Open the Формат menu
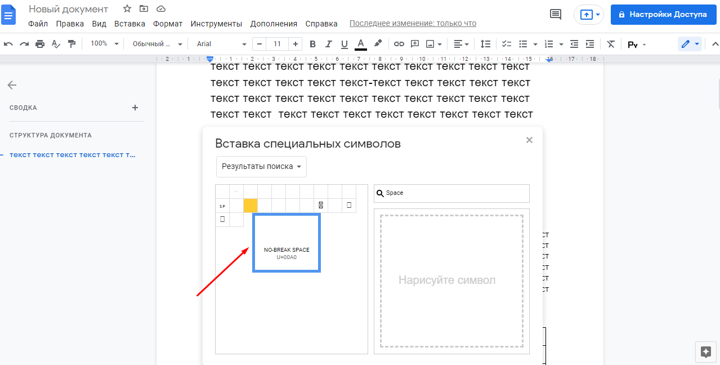The height and width of the screenshot is (365, 720). 168,24
